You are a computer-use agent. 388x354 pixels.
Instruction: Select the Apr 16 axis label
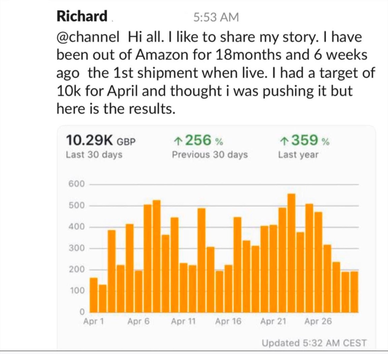pos(228,321)
